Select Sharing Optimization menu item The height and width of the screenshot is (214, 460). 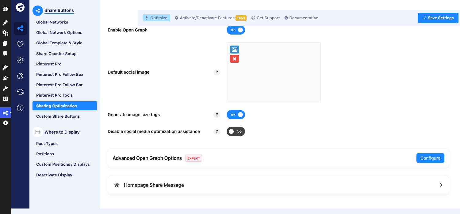(x=65, y=106)
